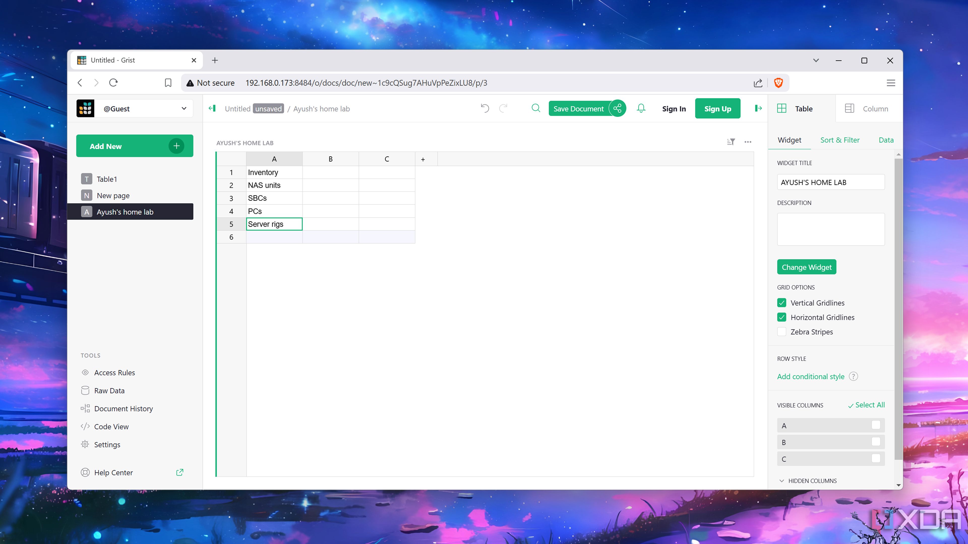This screenshot has width=968, height=544.
Task: Click the undo arrow icon
Action: point(485,108)
